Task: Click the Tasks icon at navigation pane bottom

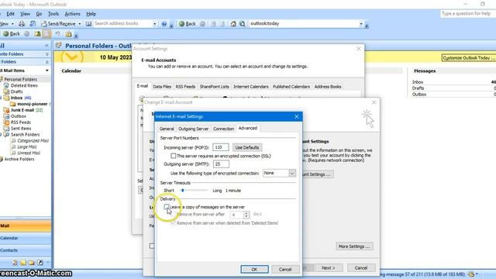Action: [15, 263]
